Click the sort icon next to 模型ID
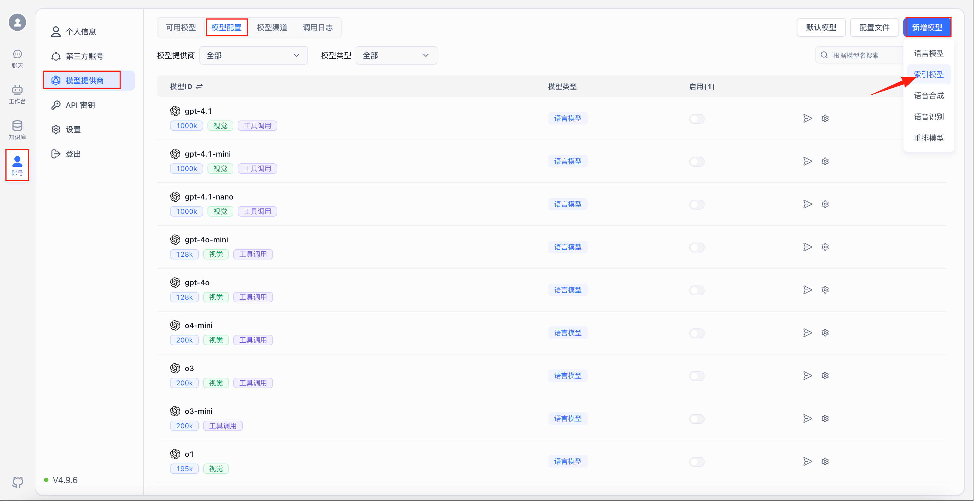Viewport: 974px width, 501px height. pyautogui.click(x=199, y=87)
